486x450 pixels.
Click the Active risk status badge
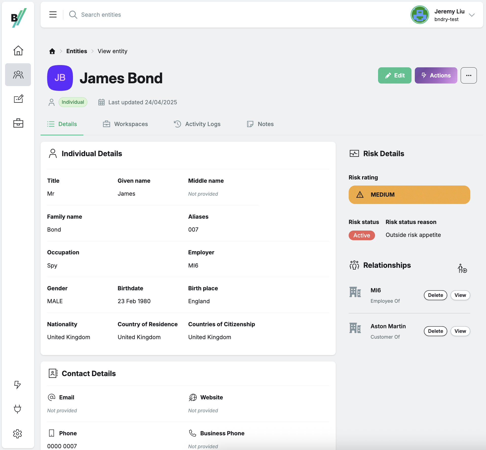pos(362,235)
